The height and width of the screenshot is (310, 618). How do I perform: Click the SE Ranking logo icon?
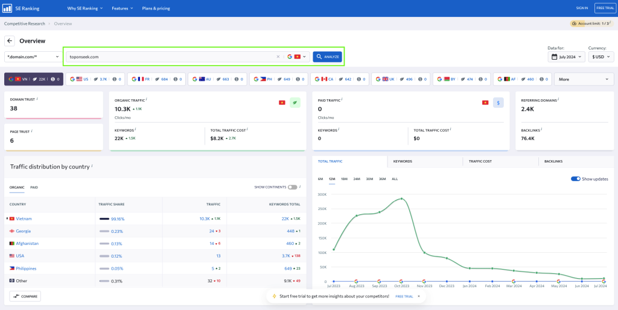8,8
